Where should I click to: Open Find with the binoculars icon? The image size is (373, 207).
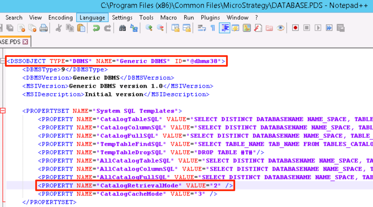pyautogui.click(x=122, y=28)
